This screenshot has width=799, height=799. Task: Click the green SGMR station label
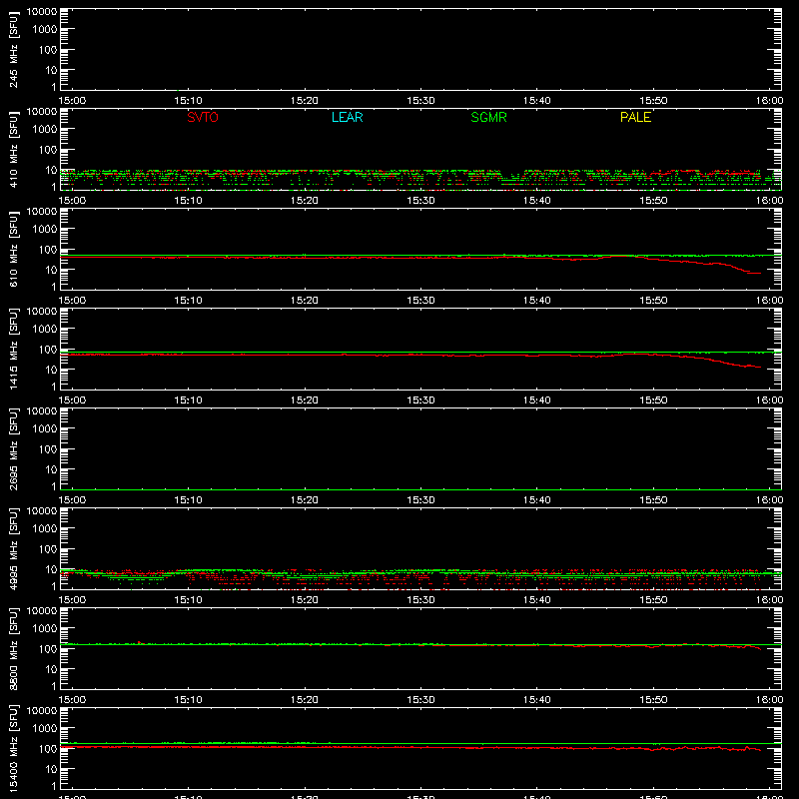click(488, 117)
